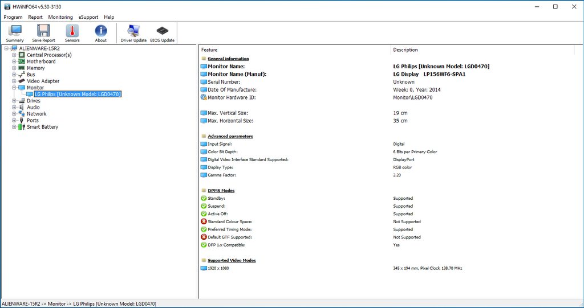Expand the Memory branch
The image size is (584, 308).
coord(14,68)
